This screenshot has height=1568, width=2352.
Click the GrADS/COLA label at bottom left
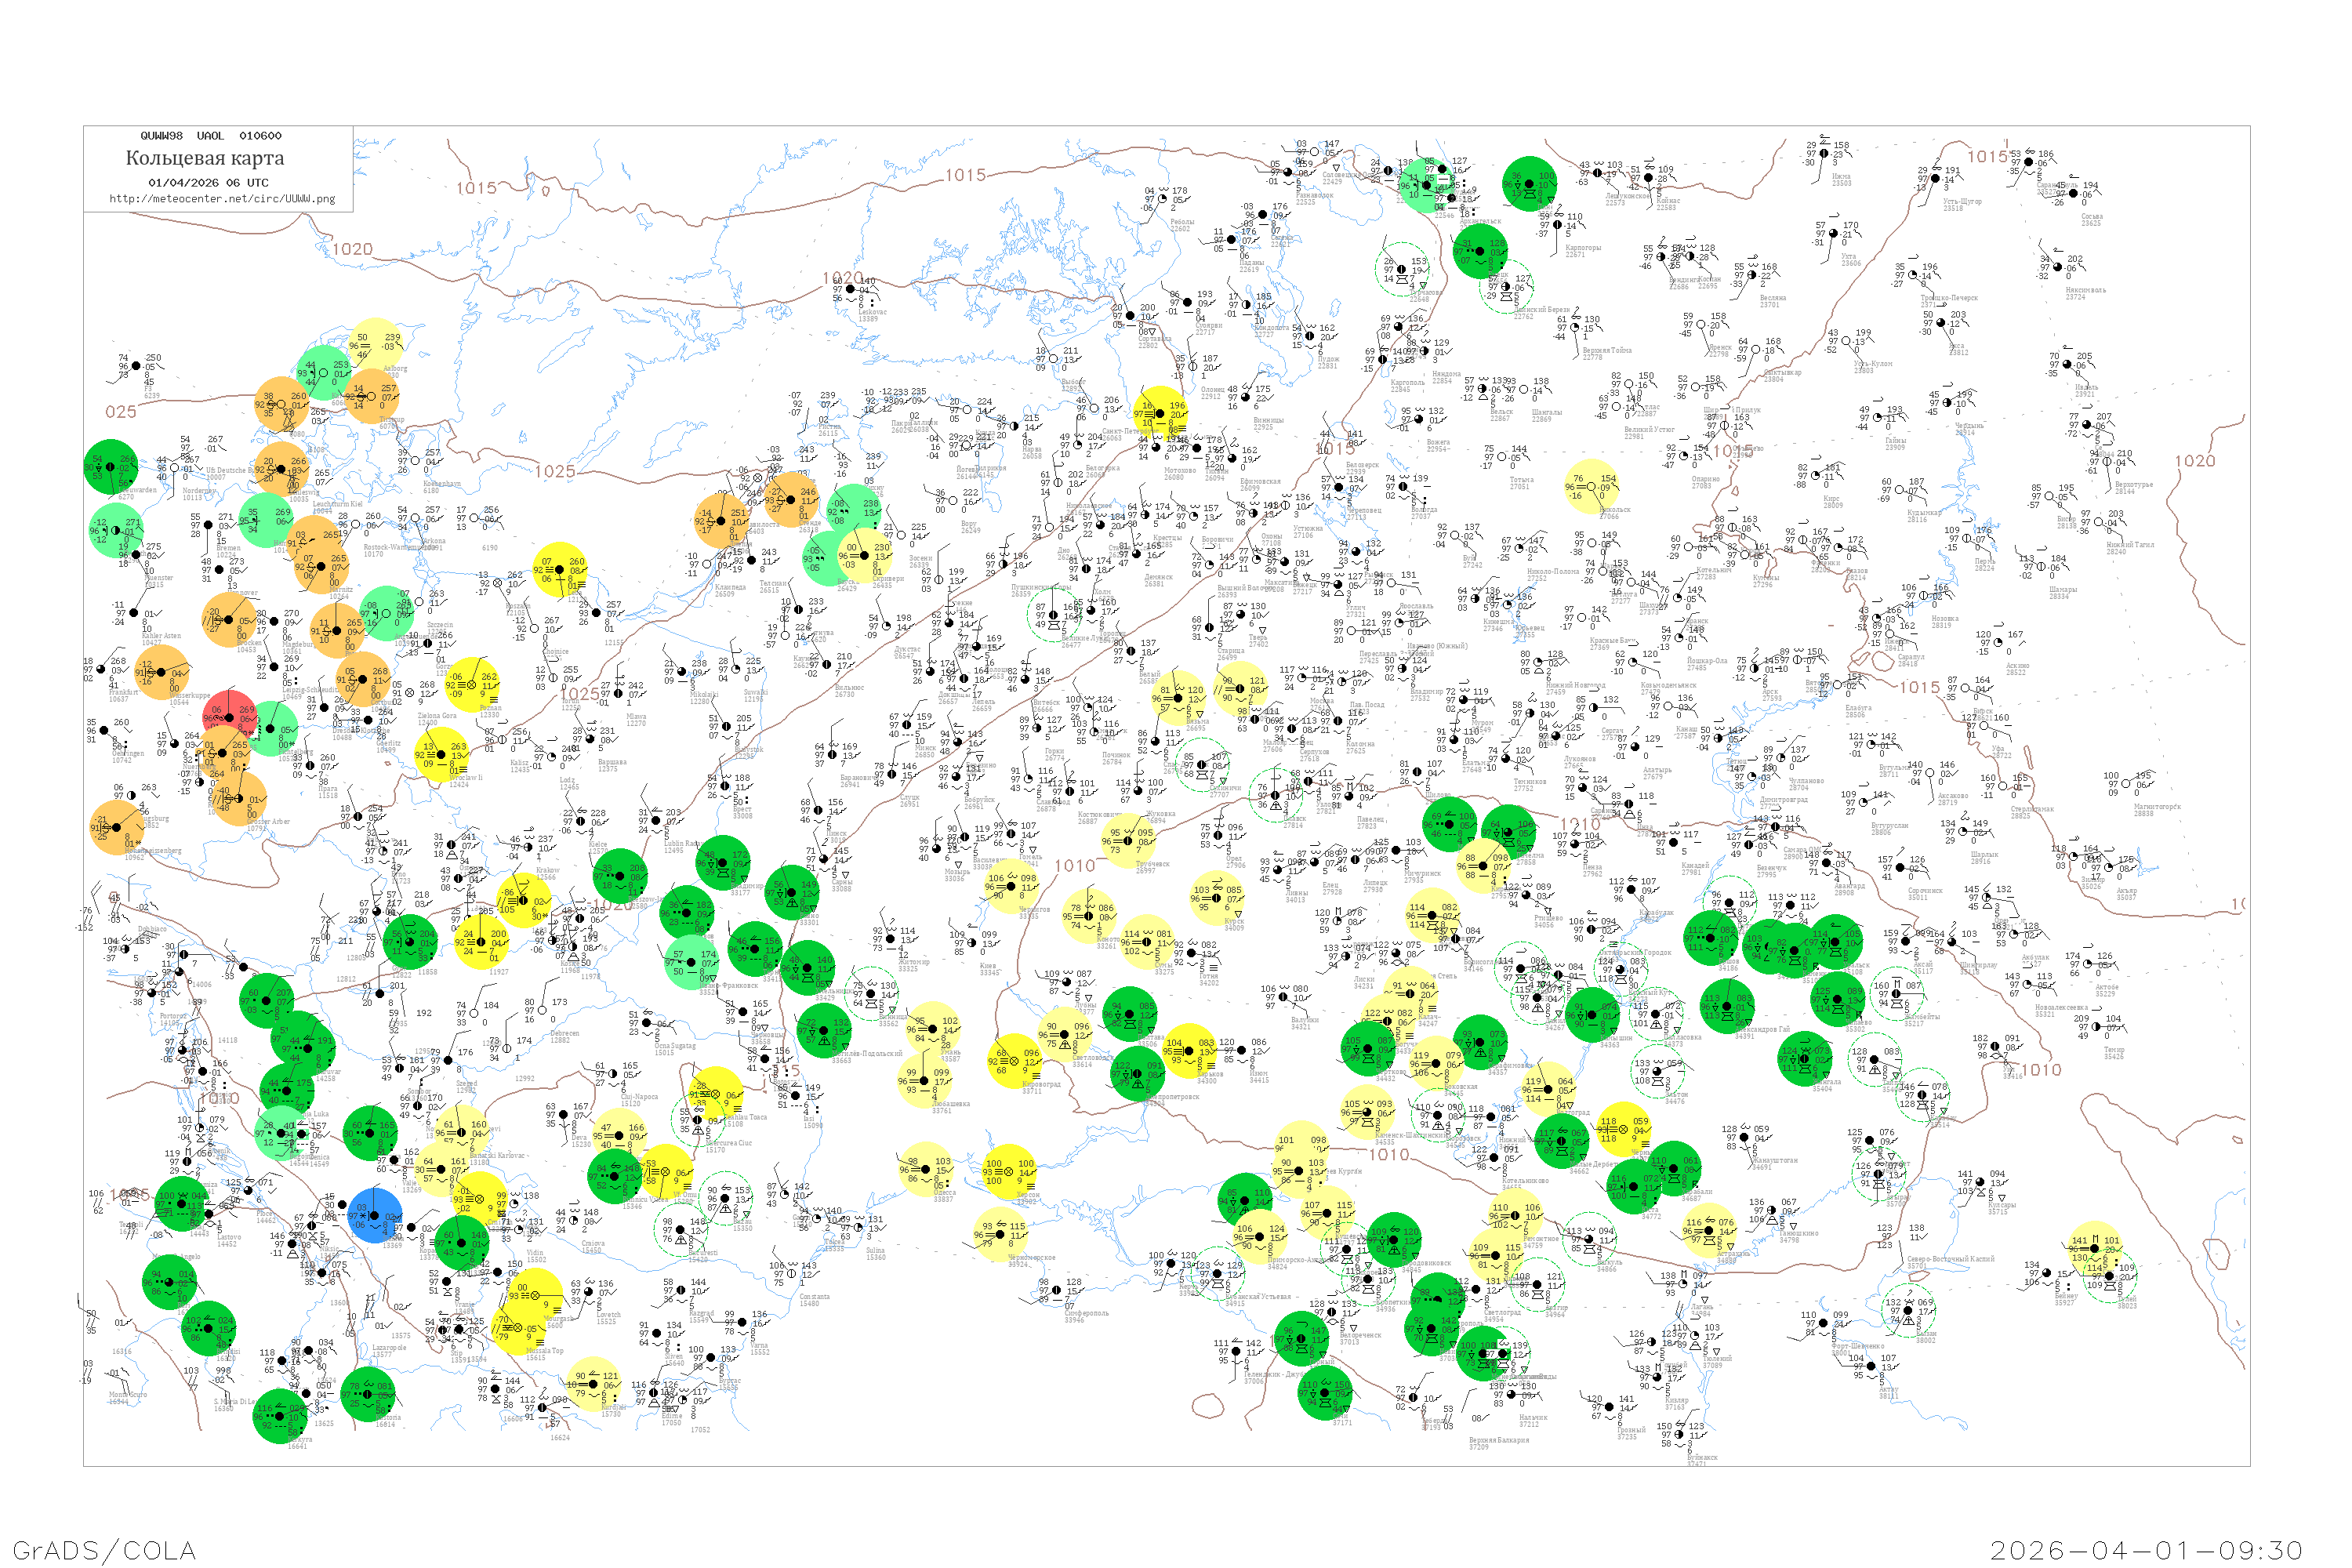104,1550
